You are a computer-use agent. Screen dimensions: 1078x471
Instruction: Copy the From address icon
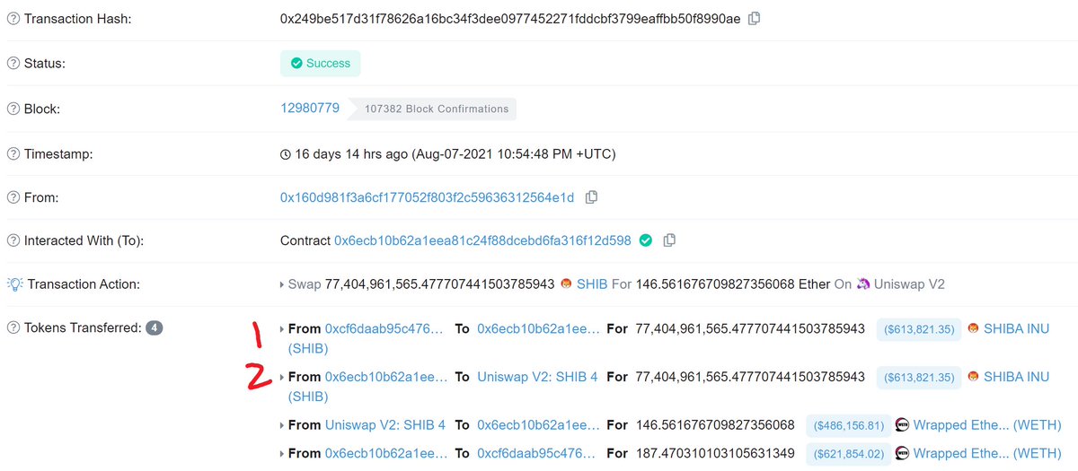591,197
